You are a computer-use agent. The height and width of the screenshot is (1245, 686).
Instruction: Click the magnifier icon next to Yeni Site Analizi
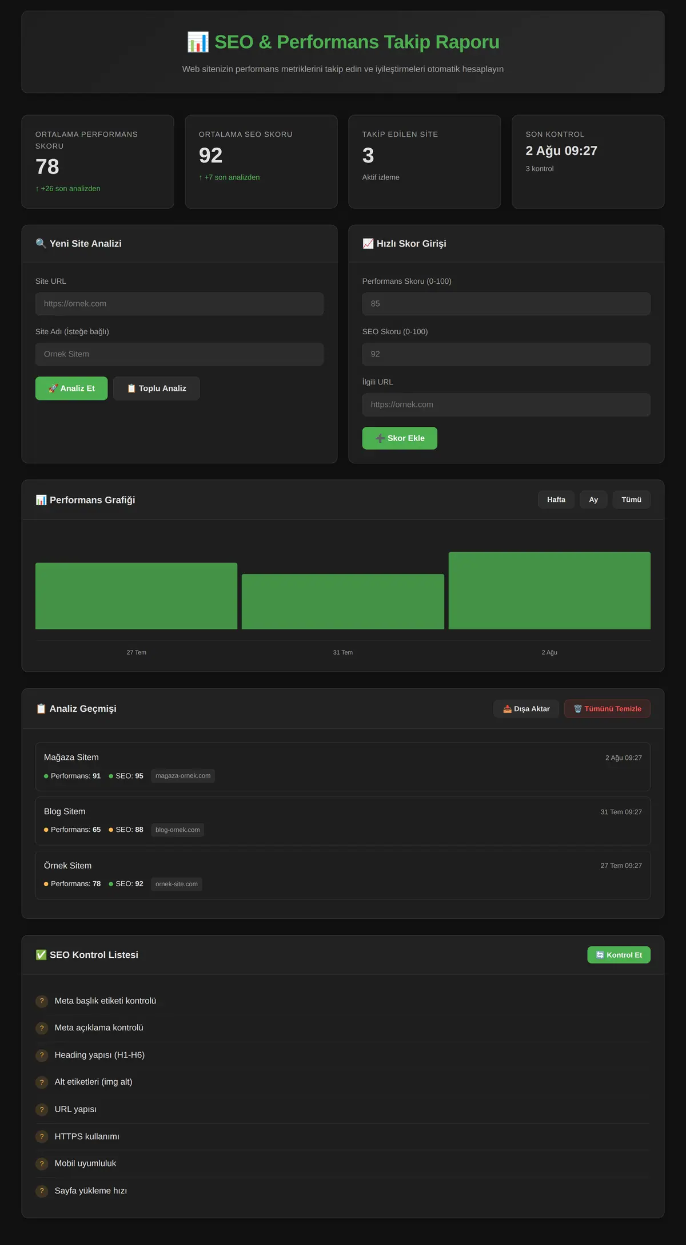pyautogui.click(x=41, y=243)
